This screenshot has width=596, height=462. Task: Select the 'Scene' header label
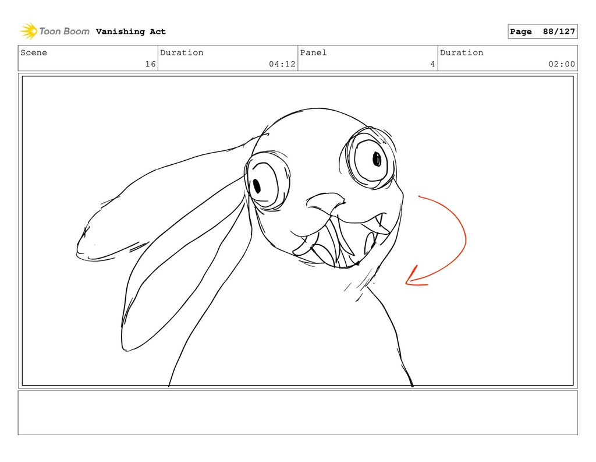pyautogui.click(x=34, y=52)
